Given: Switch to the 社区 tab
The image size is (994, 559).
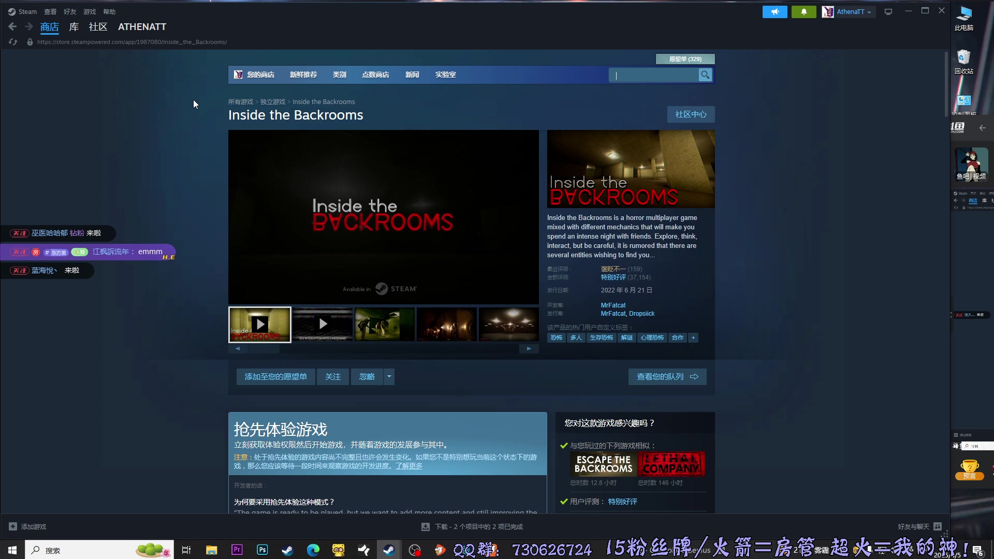Looking at the screenshot, I should tap(98, 27).
